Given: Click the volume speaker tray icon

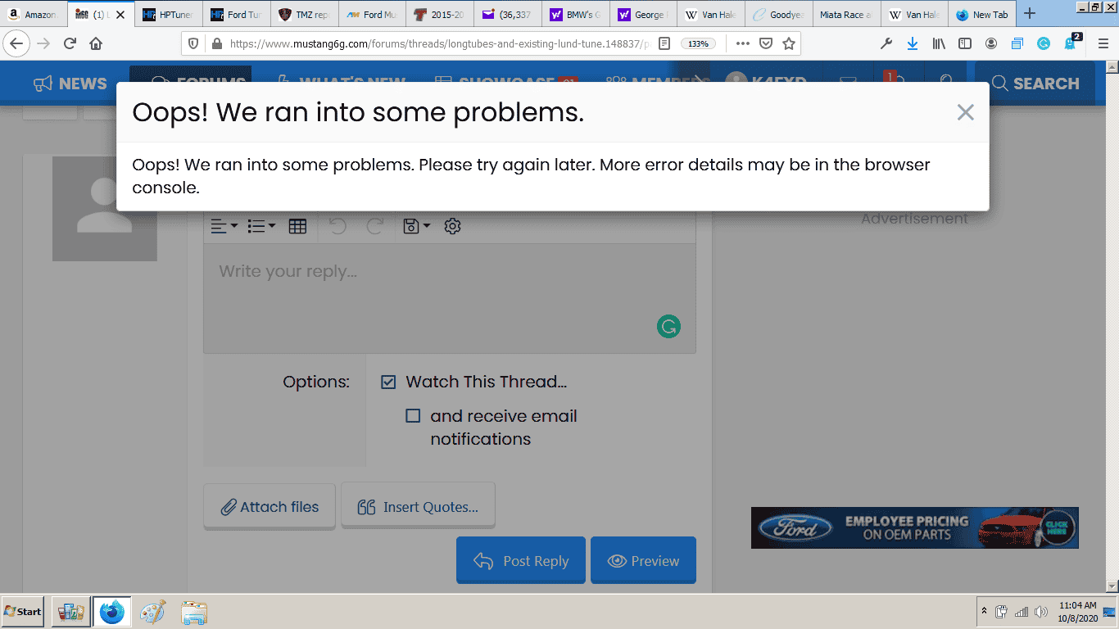Looking at the screenshot, I should (x=1041, y=612).
